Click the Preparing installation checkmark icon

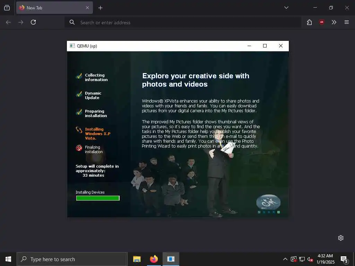pos(79,112)
